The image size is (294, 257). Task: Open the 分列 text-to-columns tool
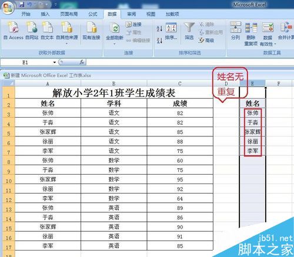pyautogui.click(x=235, y=31)
